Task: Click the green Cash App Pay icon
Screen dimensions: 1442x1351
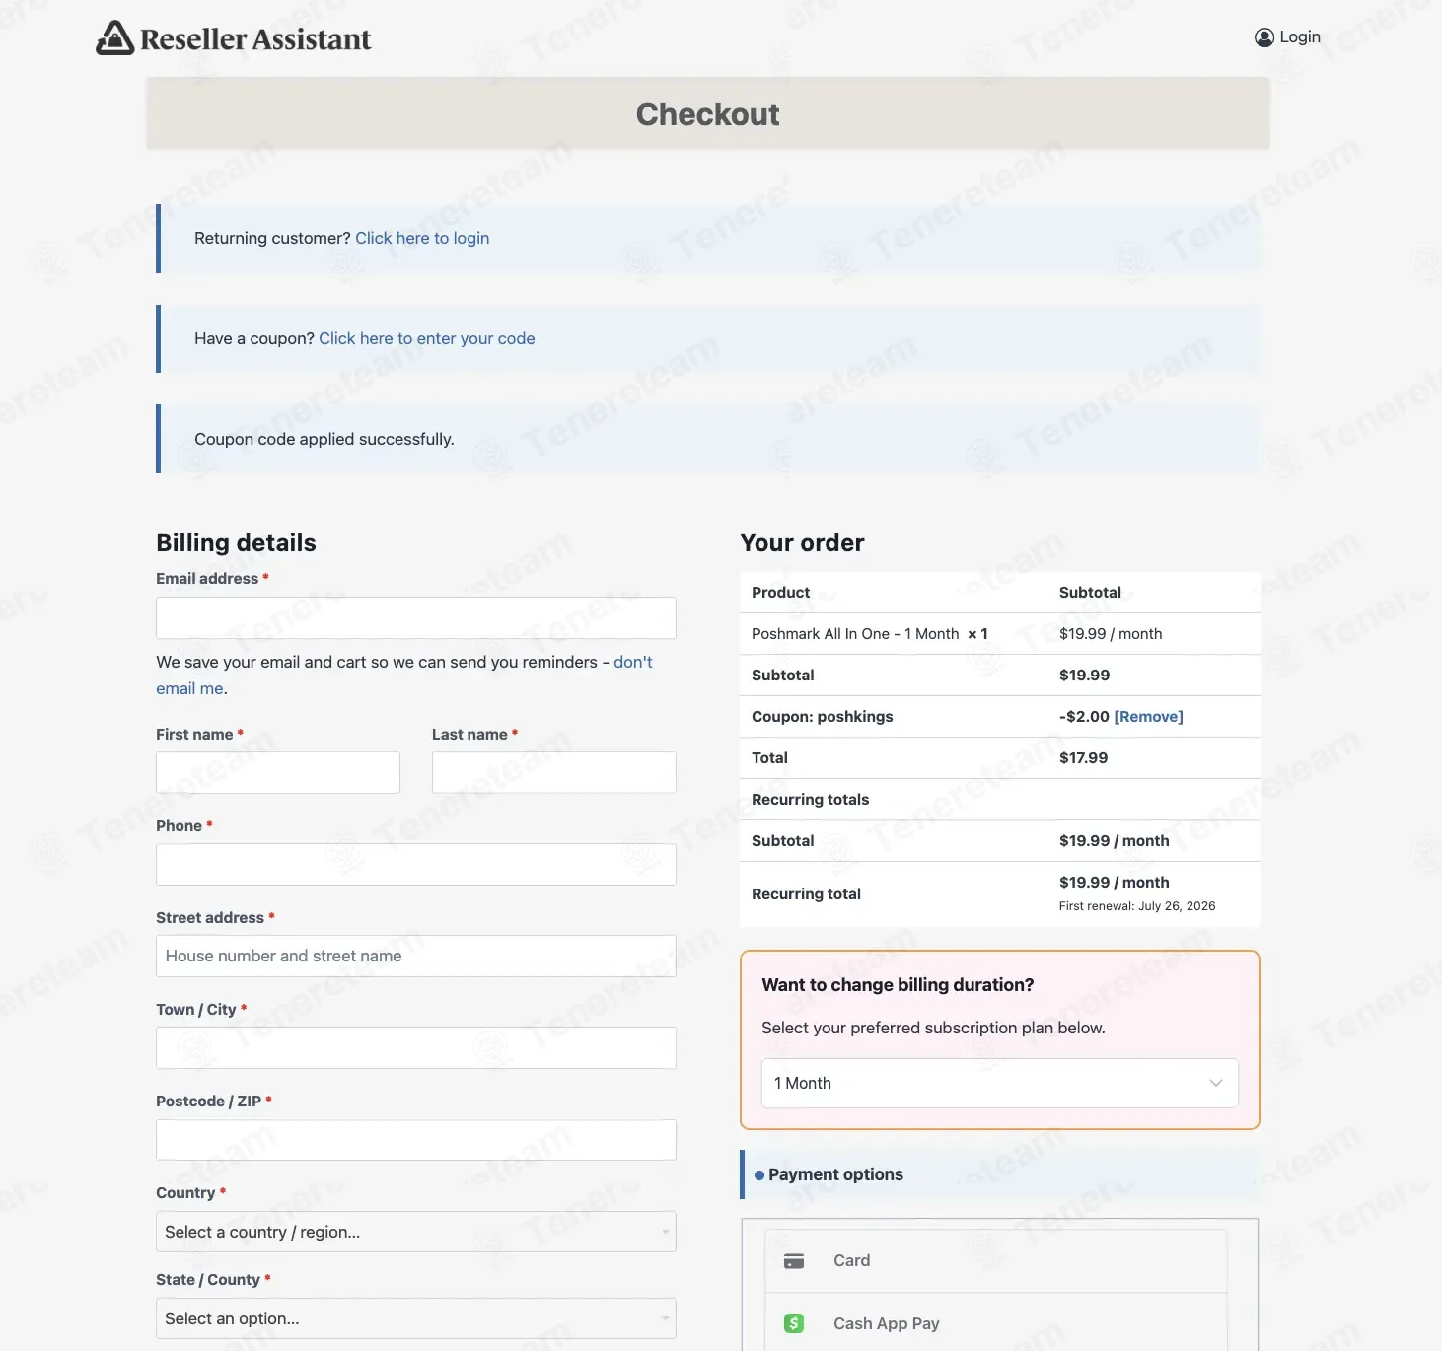Action: coord(794,1323)
